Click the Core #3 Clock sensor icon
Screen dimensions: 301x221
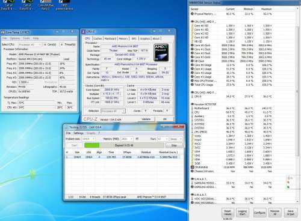[192, 57]
